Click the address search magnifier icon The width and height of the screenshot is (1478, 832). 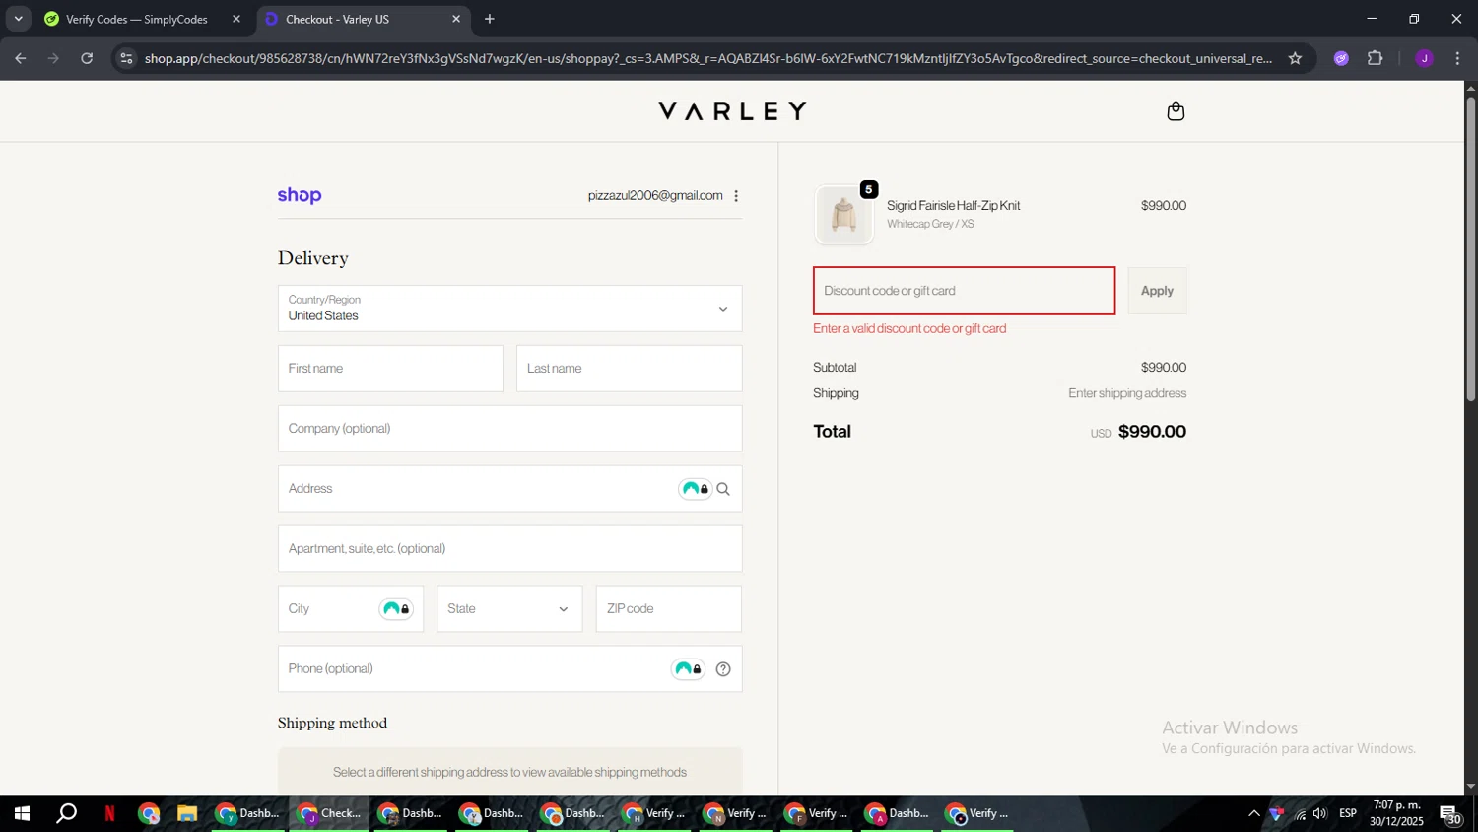[x=723, y=489]
